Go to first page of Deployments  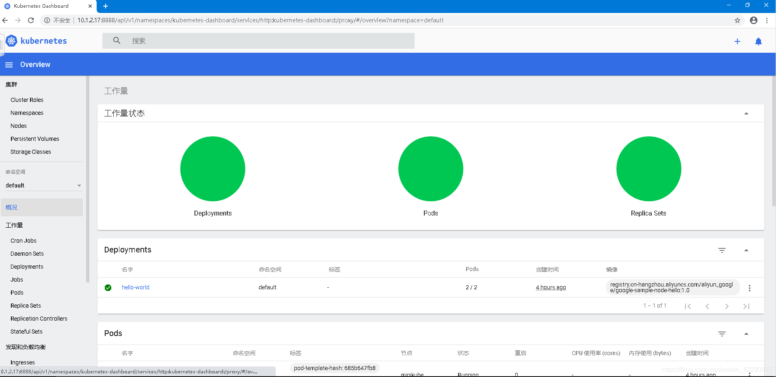click(688, 306)
